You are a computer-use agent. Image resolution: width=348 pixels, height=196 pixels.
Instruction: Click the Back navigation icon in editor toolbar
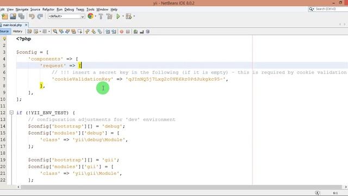(x=36, y=32)
